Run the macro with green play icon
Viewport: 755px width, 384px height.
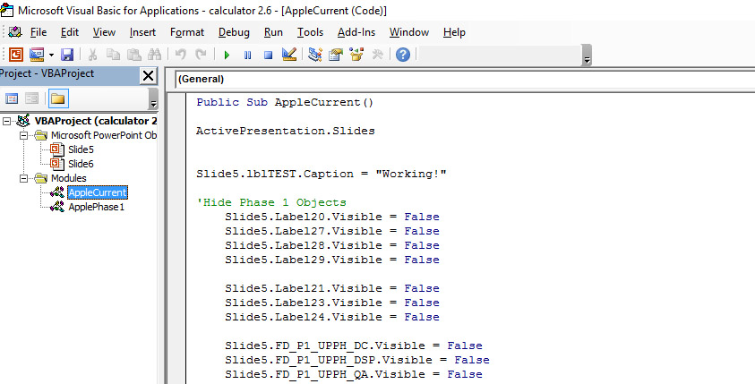click(227, 55)
